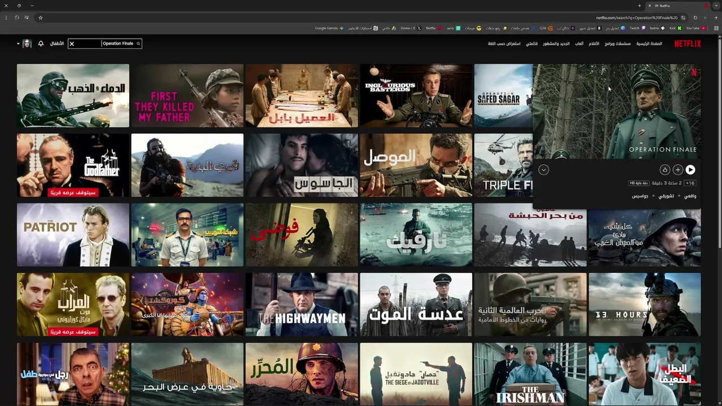Expand more info on the Operation Finale card

point(544,170)
